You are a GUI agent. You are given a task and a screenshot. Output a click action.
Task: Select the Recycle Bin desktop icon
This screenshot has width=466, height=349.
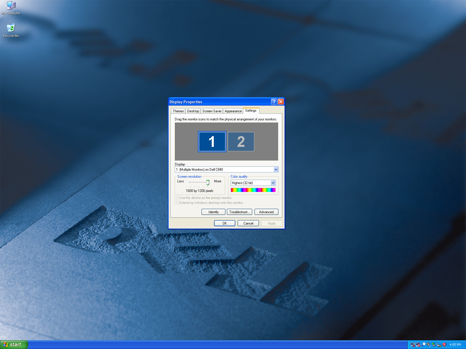(11, 31)
